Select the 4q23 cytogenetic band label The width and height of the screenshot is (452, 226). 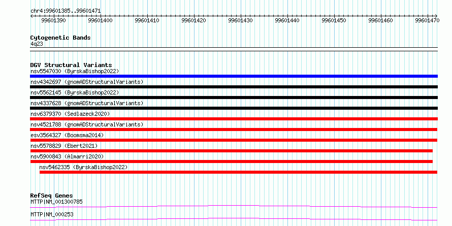tap(37, 44)
